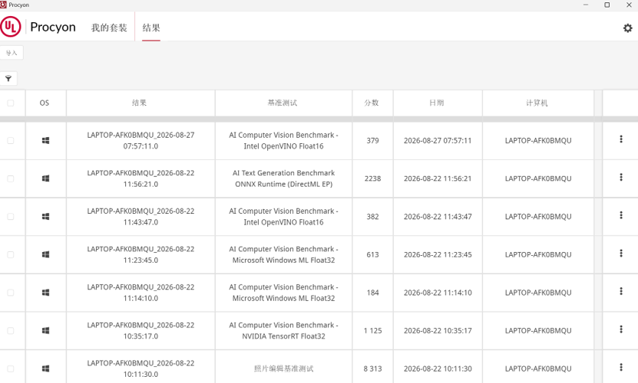Open options menu for the score 613 row
The height and width of the screenshot is (383, 638).
click(x=621, y=254)
